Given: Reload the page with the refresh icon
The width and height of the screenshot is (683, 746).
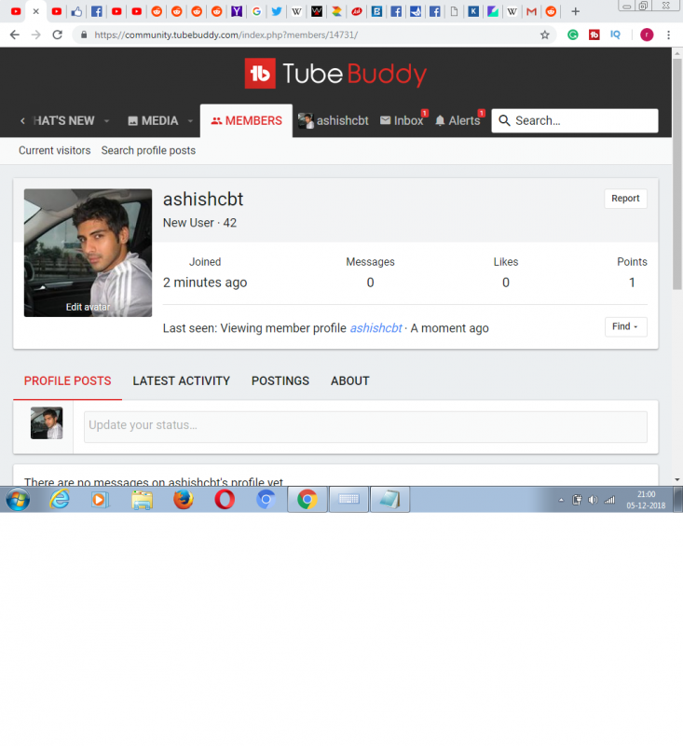Looking at the screenshot, I should pyautogui.click(x=58, y=35).
